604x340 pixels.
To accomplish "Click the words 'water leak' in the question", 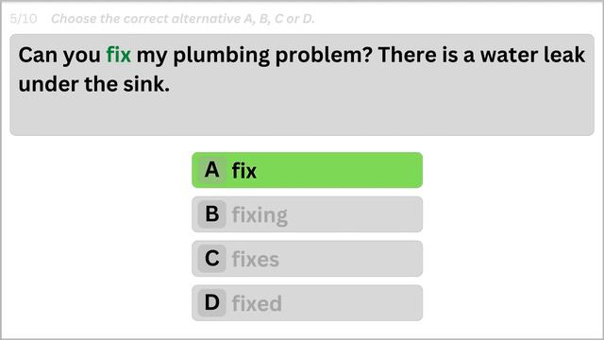I will pos(532,55).
